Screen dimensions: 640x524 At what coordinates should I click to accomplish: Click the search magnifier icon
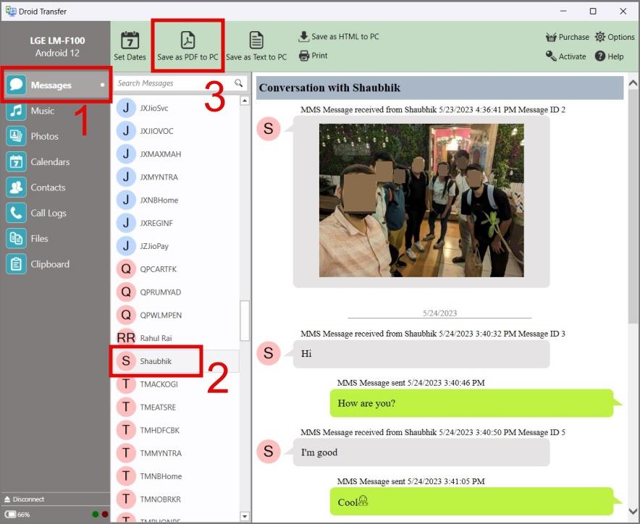click(238, 83)
